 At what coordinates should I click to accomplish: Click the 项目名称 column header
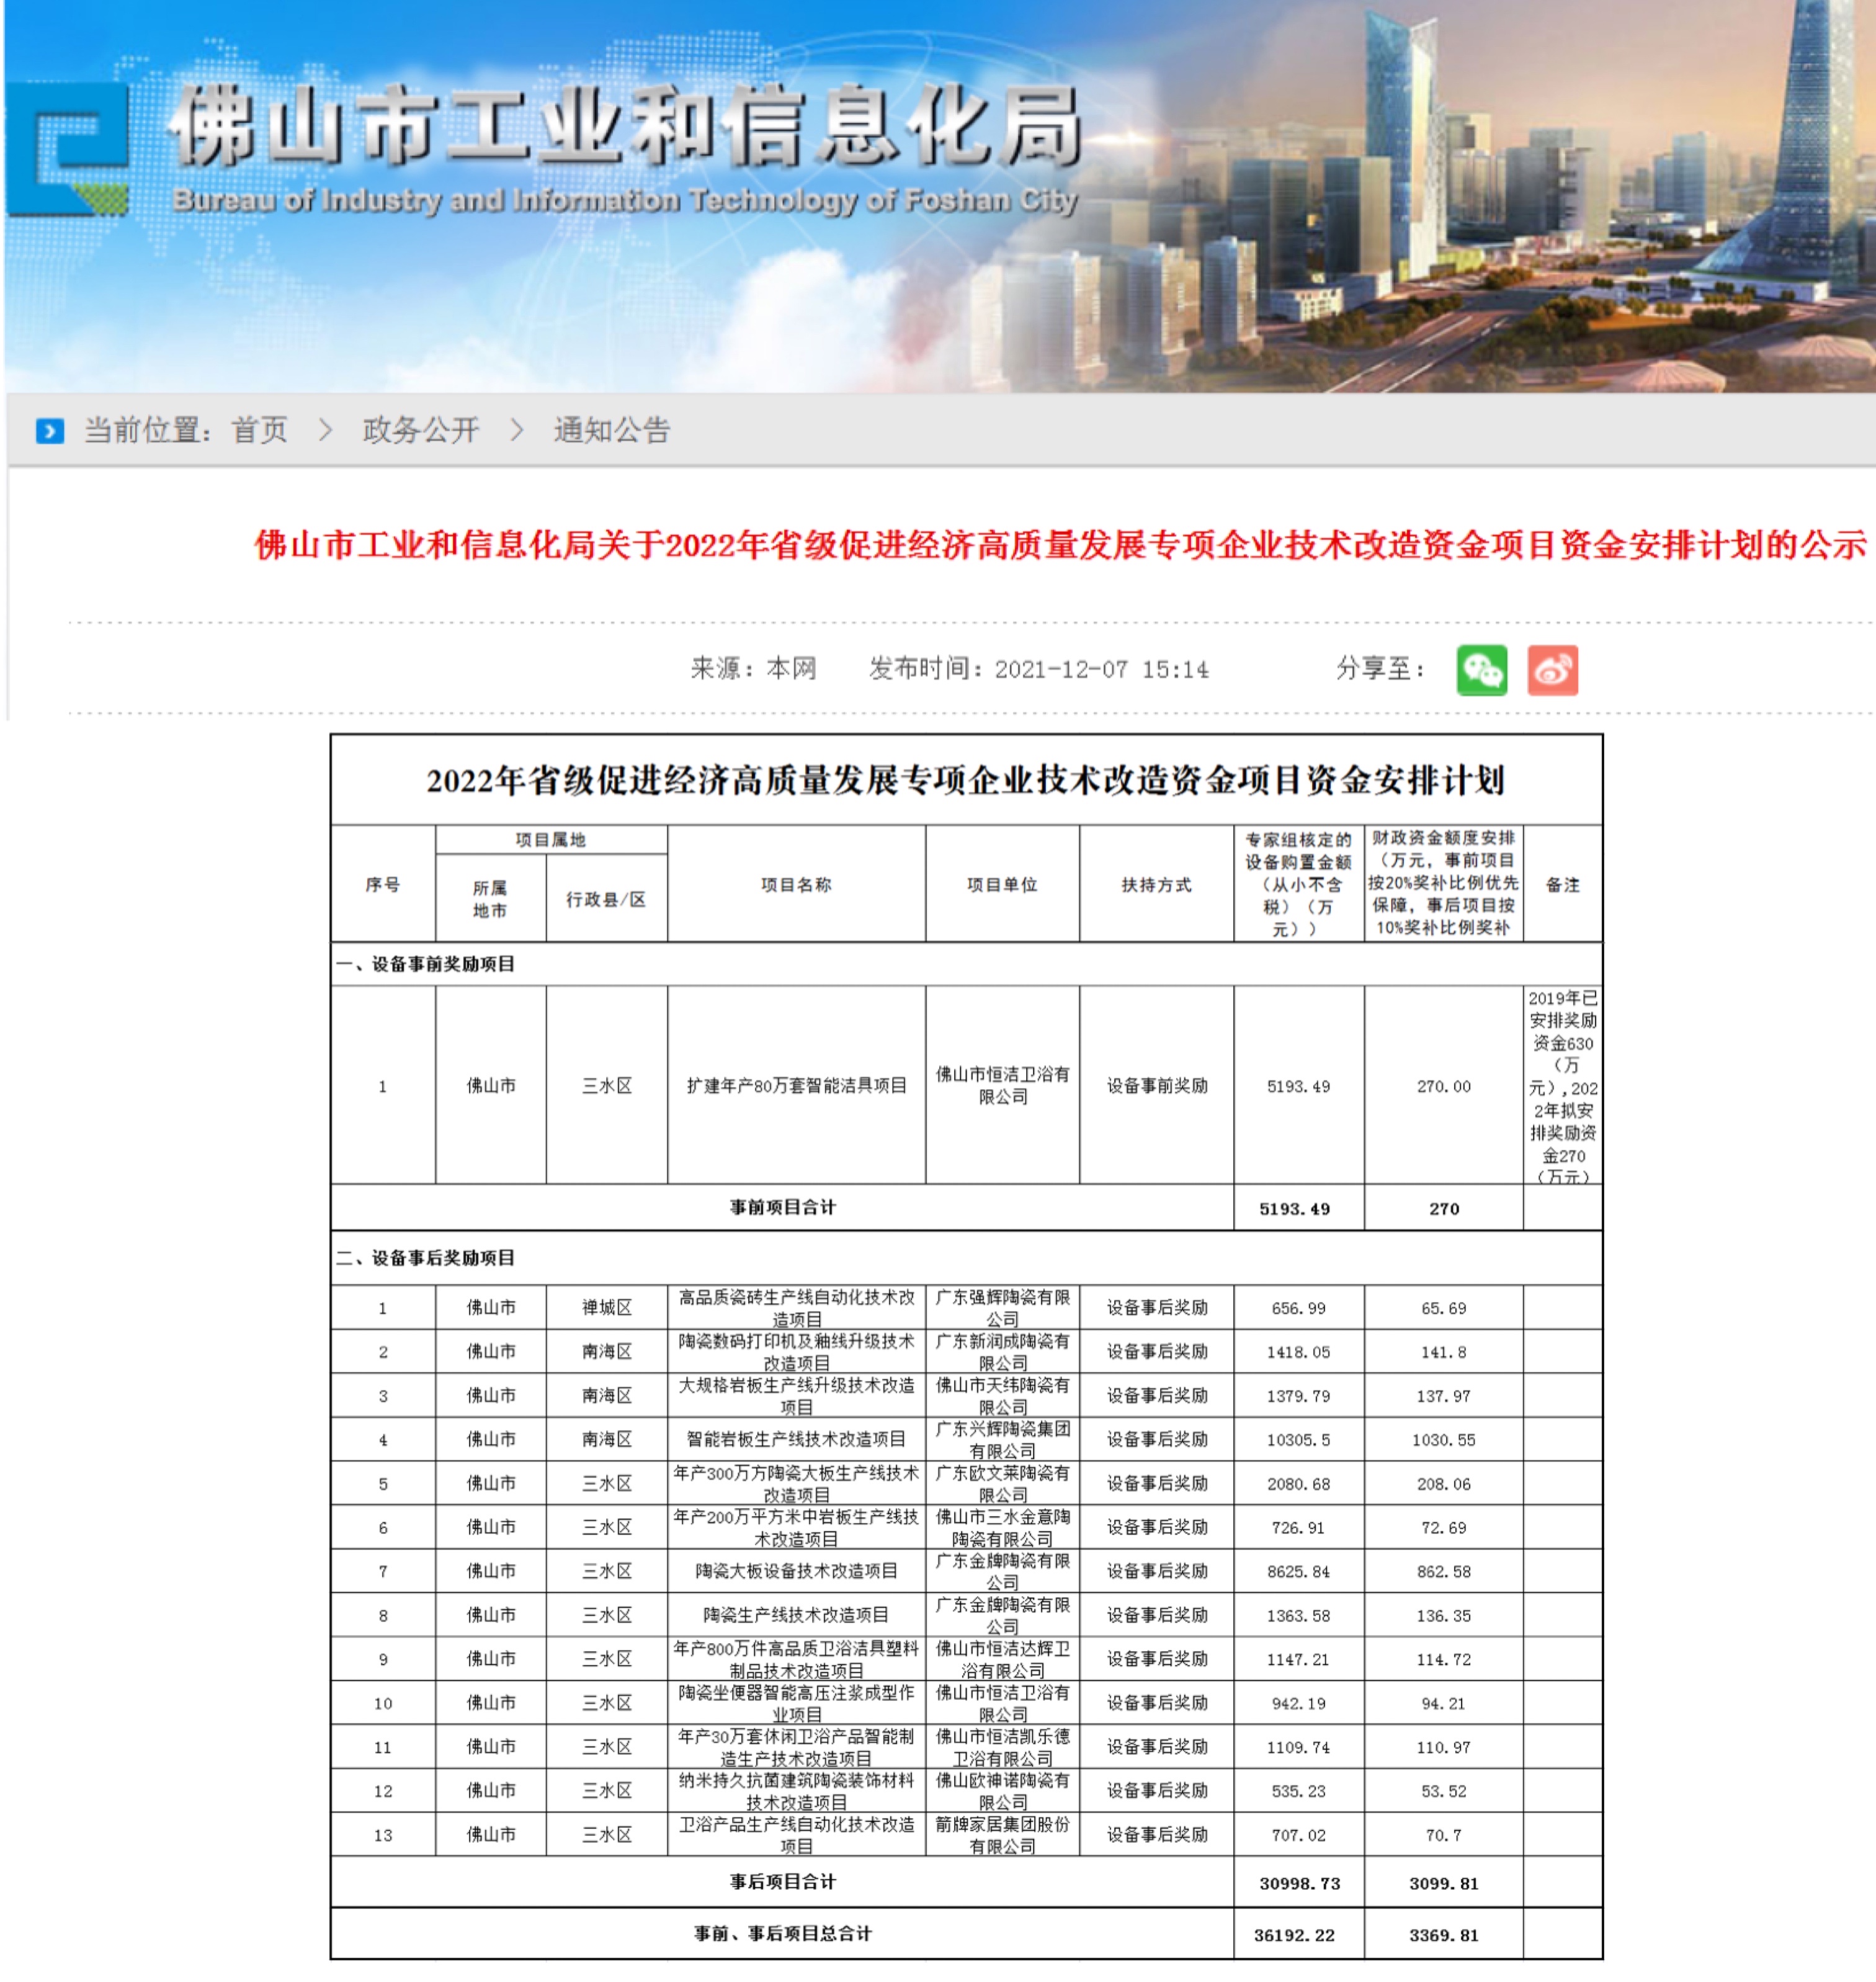796,884
